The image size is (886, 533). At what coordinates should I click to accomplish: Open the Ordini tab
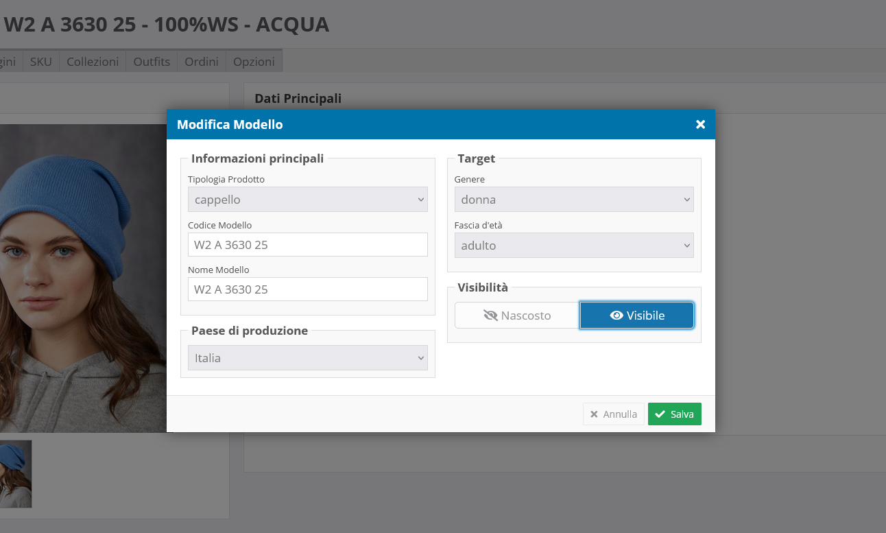[202, 62]
